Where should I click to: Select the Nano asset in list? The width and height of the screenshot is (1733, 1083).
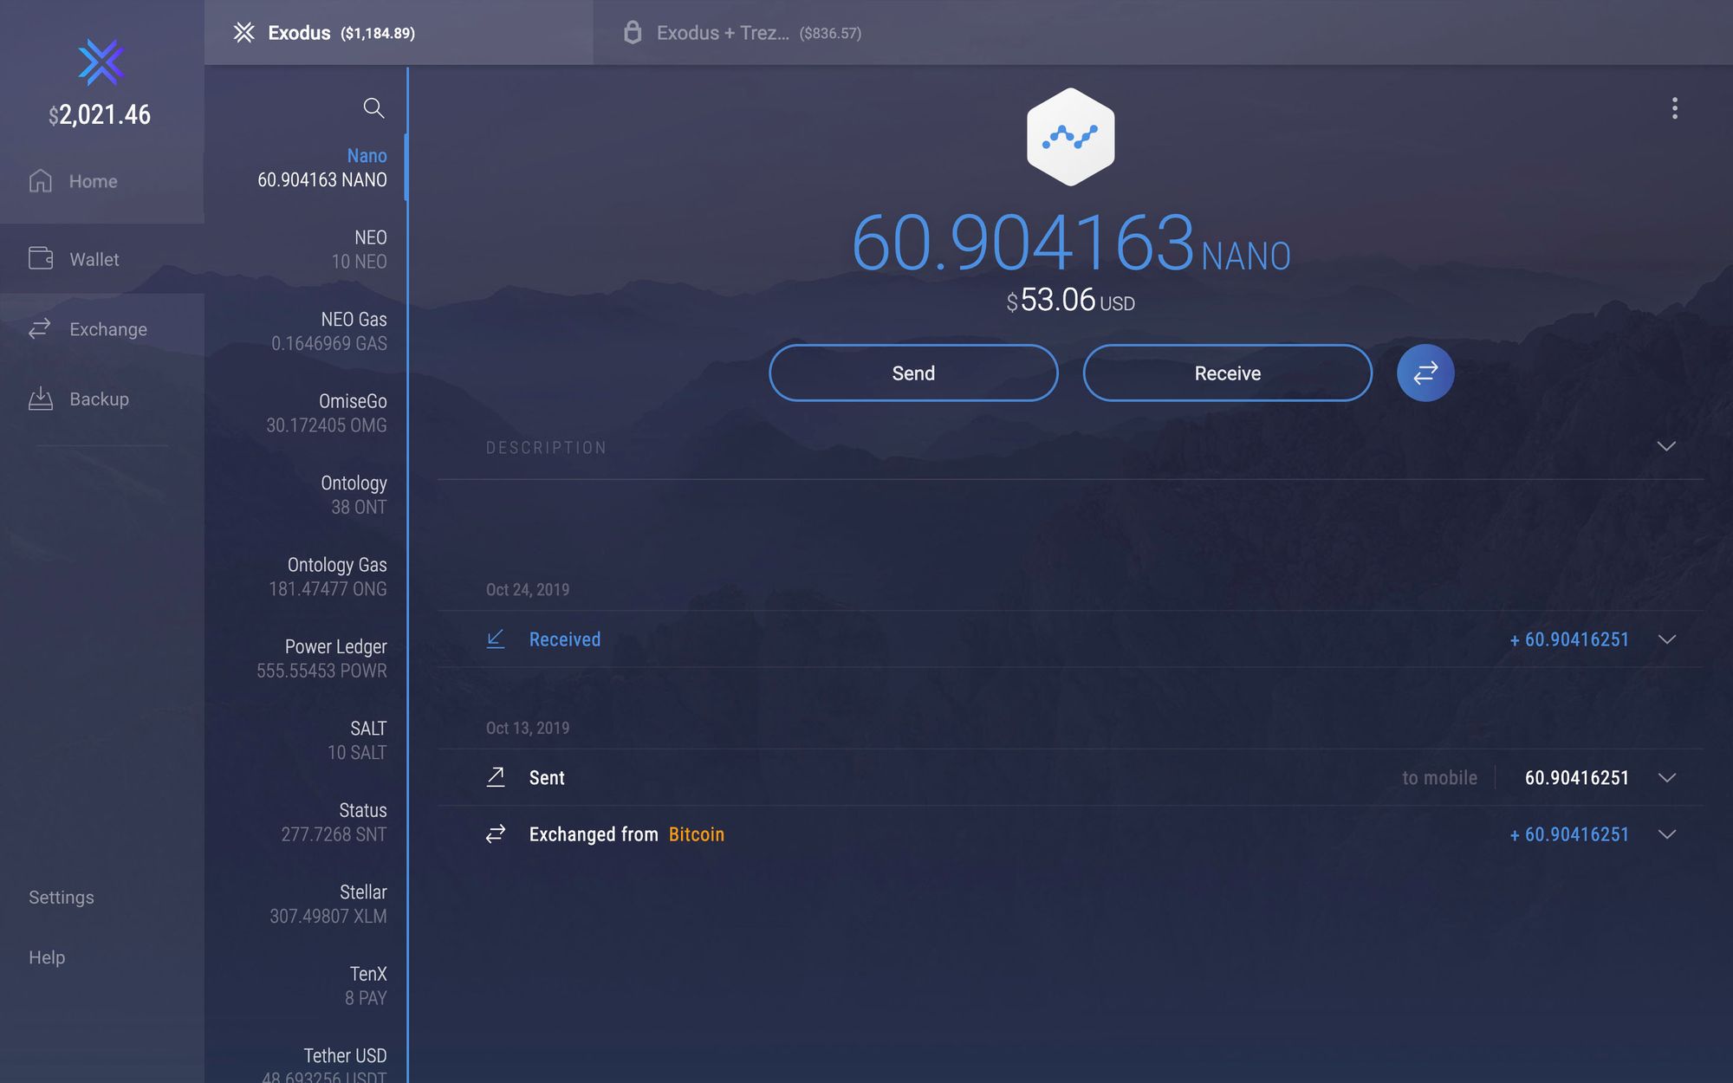(306, 168)
